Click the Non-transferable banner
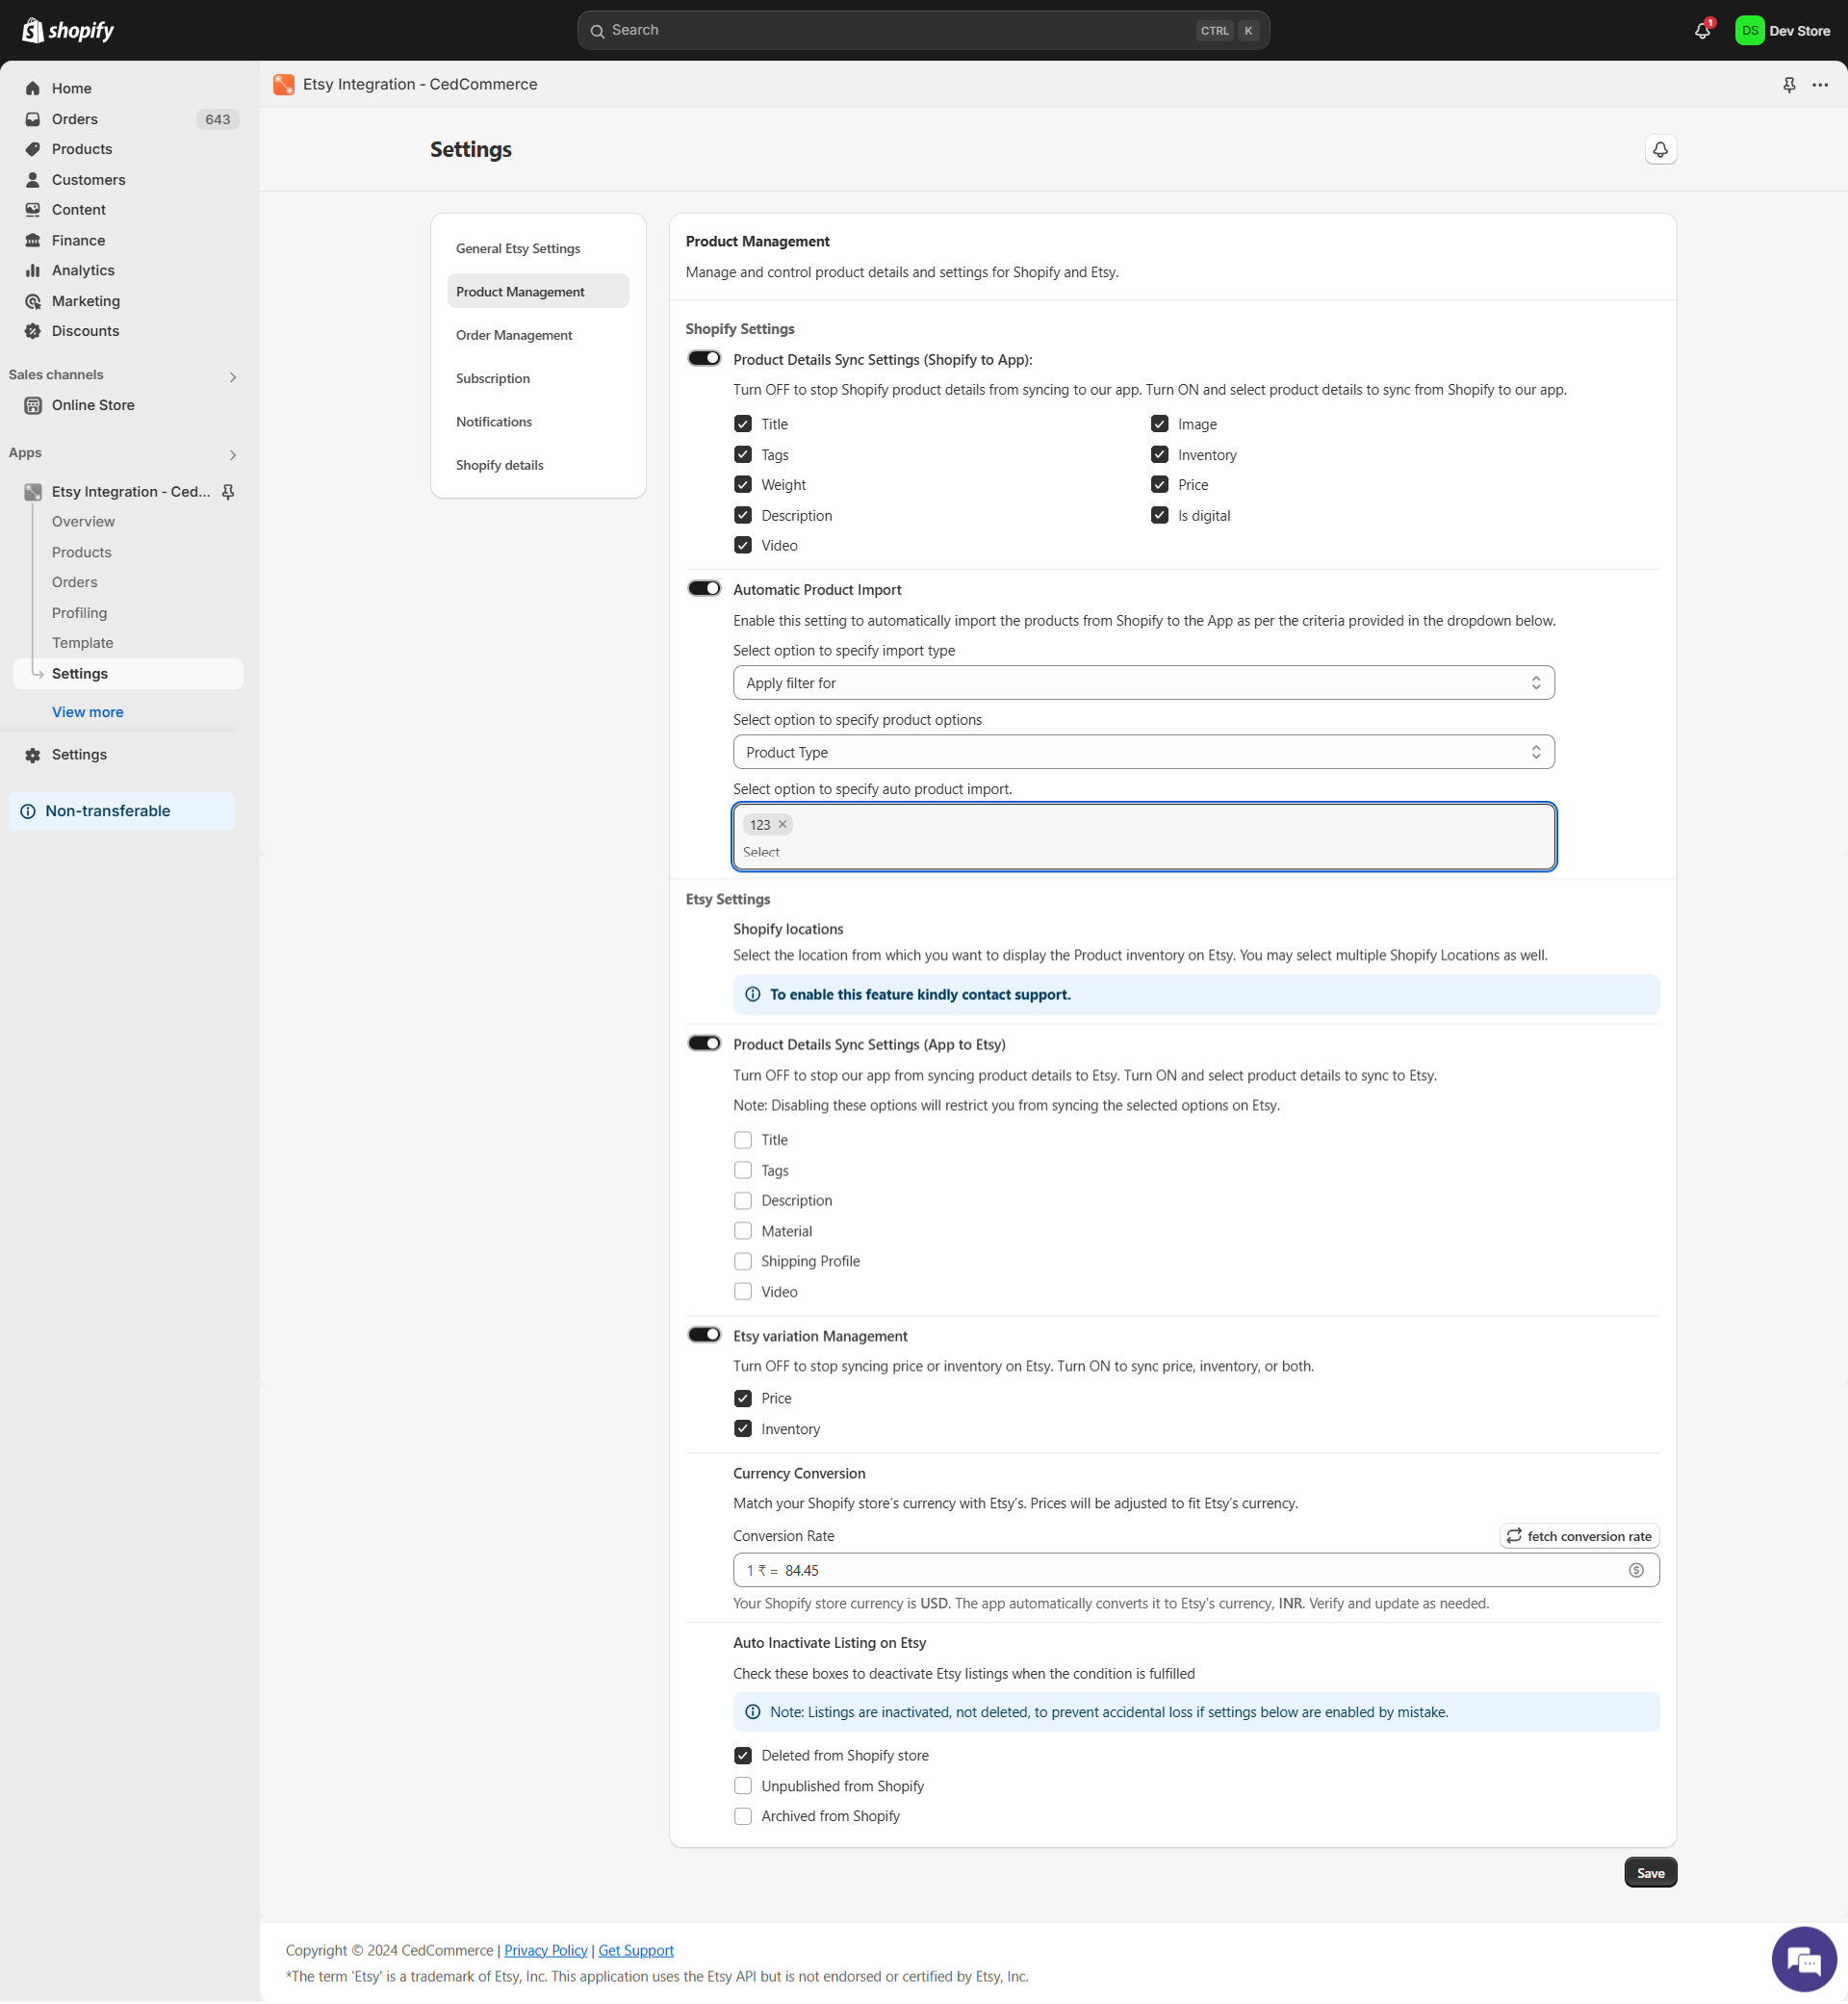This screenshot has height=2004, width=1848. 122,811
